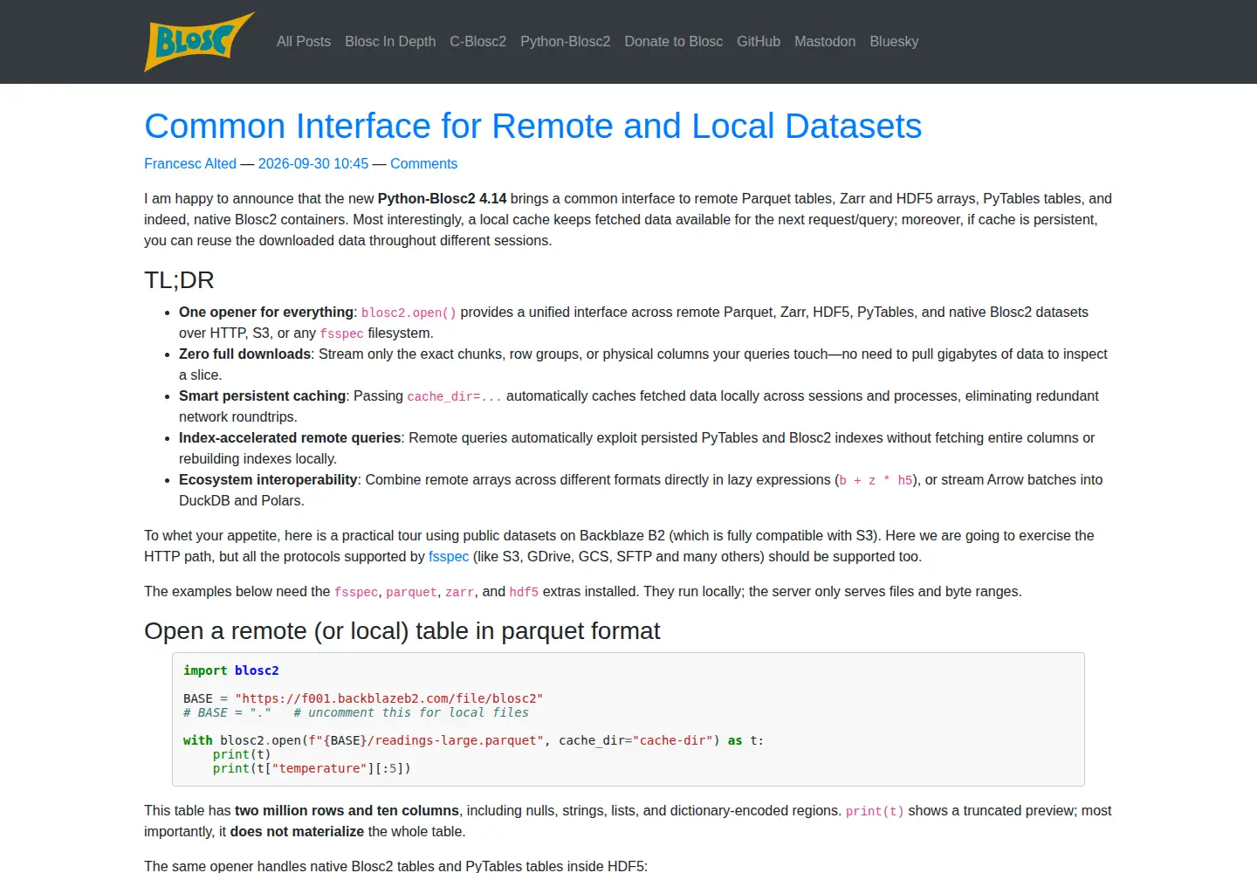Screen dimensions: 1257x873
Task: Click the TL;DR heading
Action: 179,280
